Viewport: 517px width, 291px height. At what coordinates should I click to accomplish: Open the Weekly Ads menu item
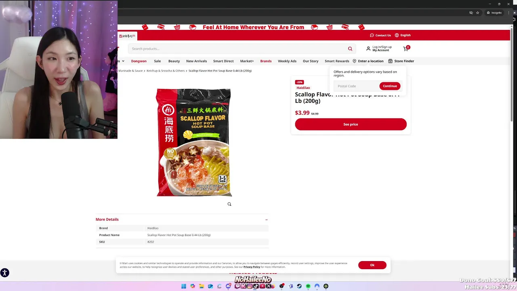287,61
